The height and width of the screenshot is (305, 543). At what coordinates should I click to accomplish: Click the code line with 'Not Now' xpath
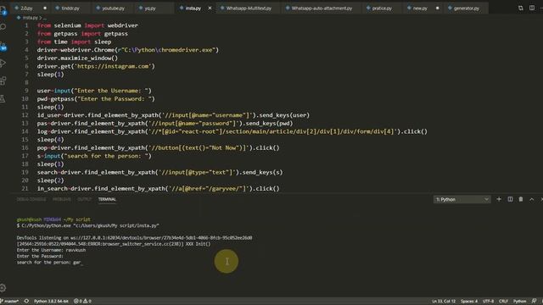(158, 148)
